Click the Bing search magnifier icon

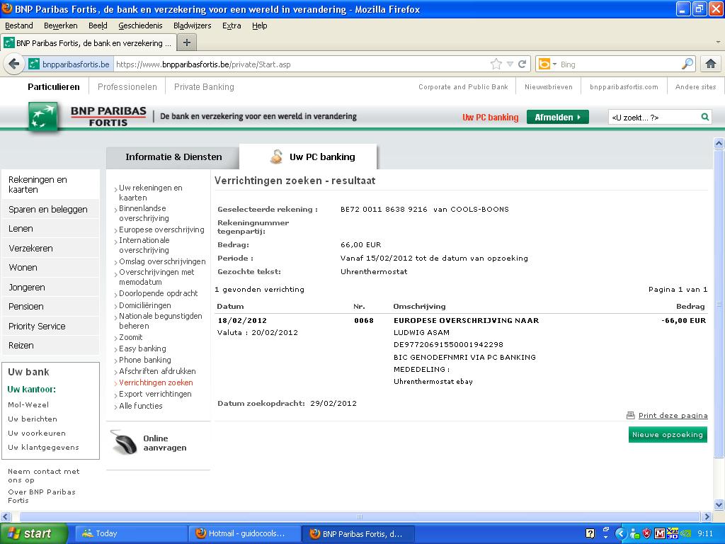point(687,64)
